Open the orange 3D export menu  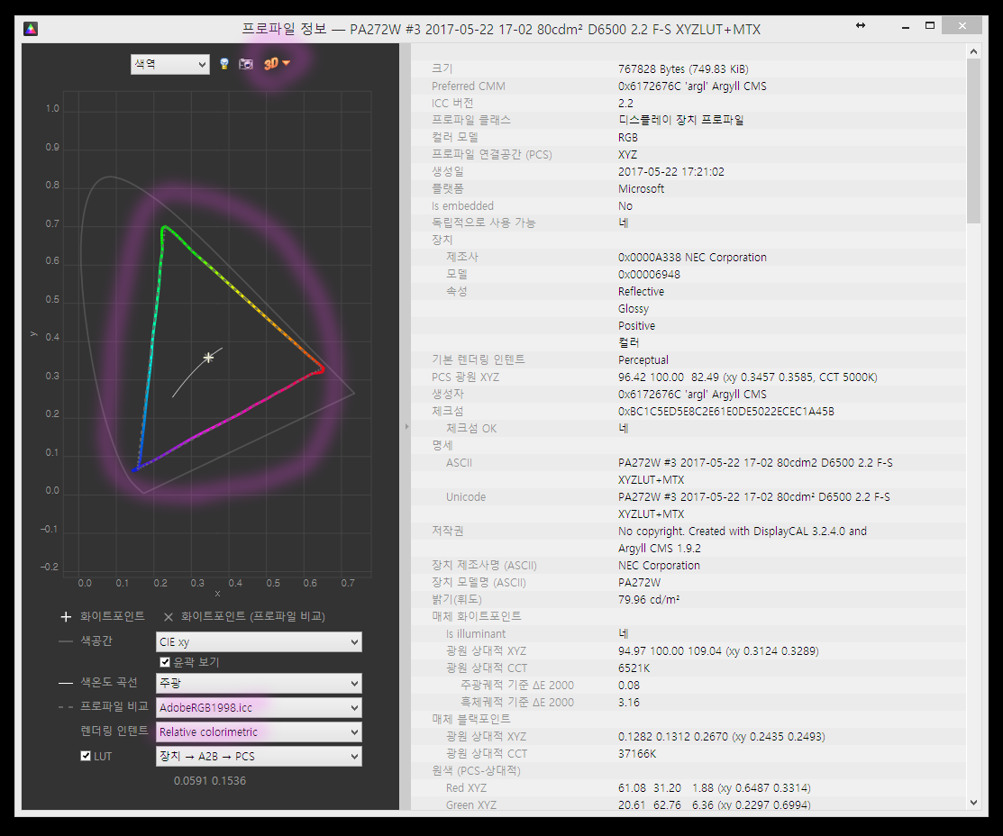pyautogui.click(x=276, y=64)
